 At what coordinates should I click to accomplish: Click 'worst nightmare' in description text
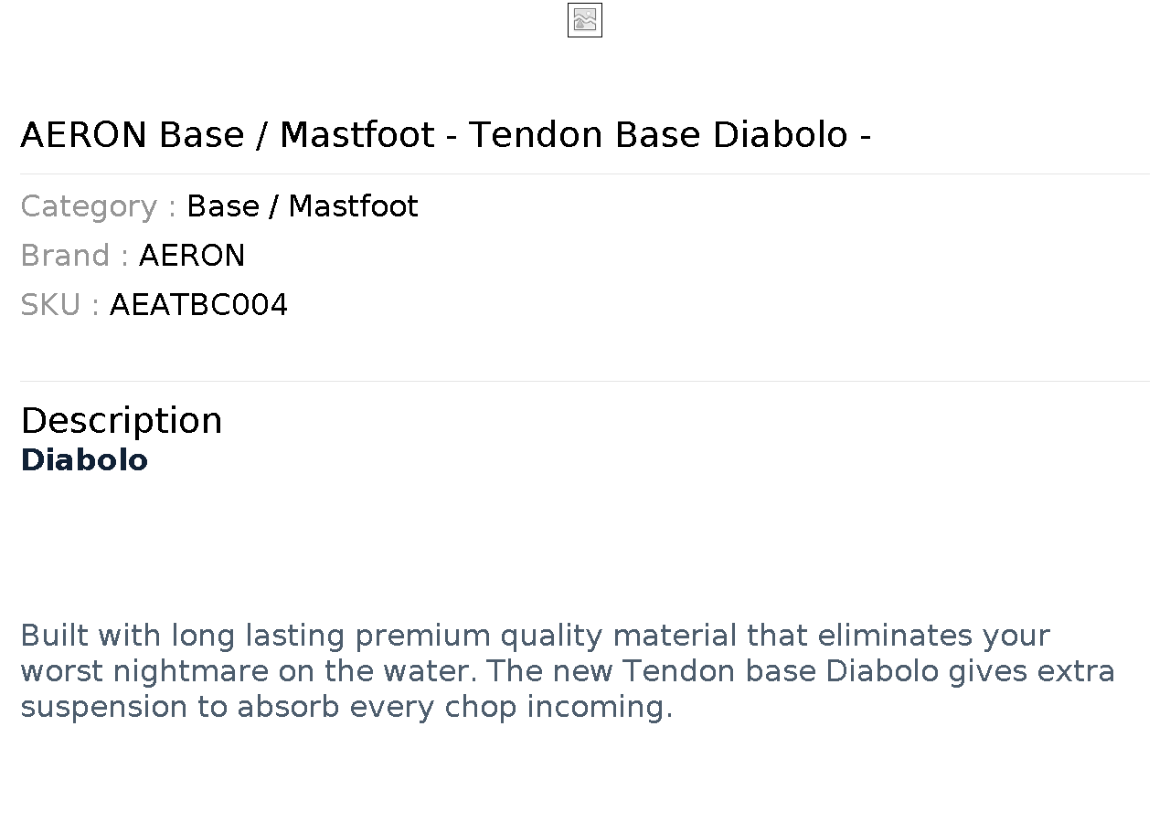tap(144, 671)
